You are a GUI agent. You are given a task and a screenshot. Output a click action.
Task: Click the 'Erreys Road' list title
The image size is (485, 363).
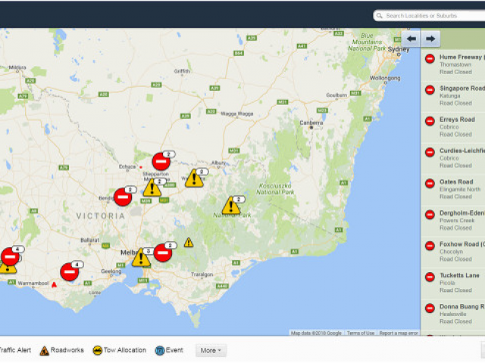[458, 119]
